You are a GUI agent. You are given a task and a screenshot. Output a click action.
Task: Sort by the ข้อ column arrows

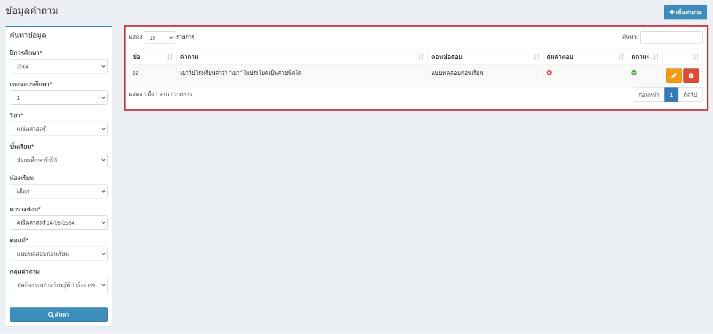tap(170, 57)
